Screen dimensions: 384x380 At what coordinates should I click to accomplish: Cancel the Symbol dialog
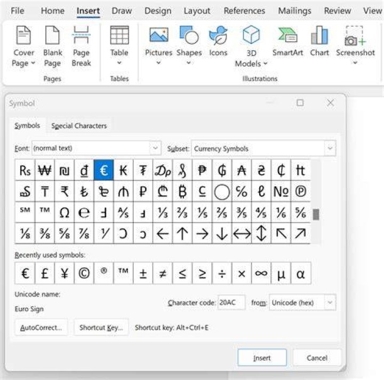pos(317,358)
